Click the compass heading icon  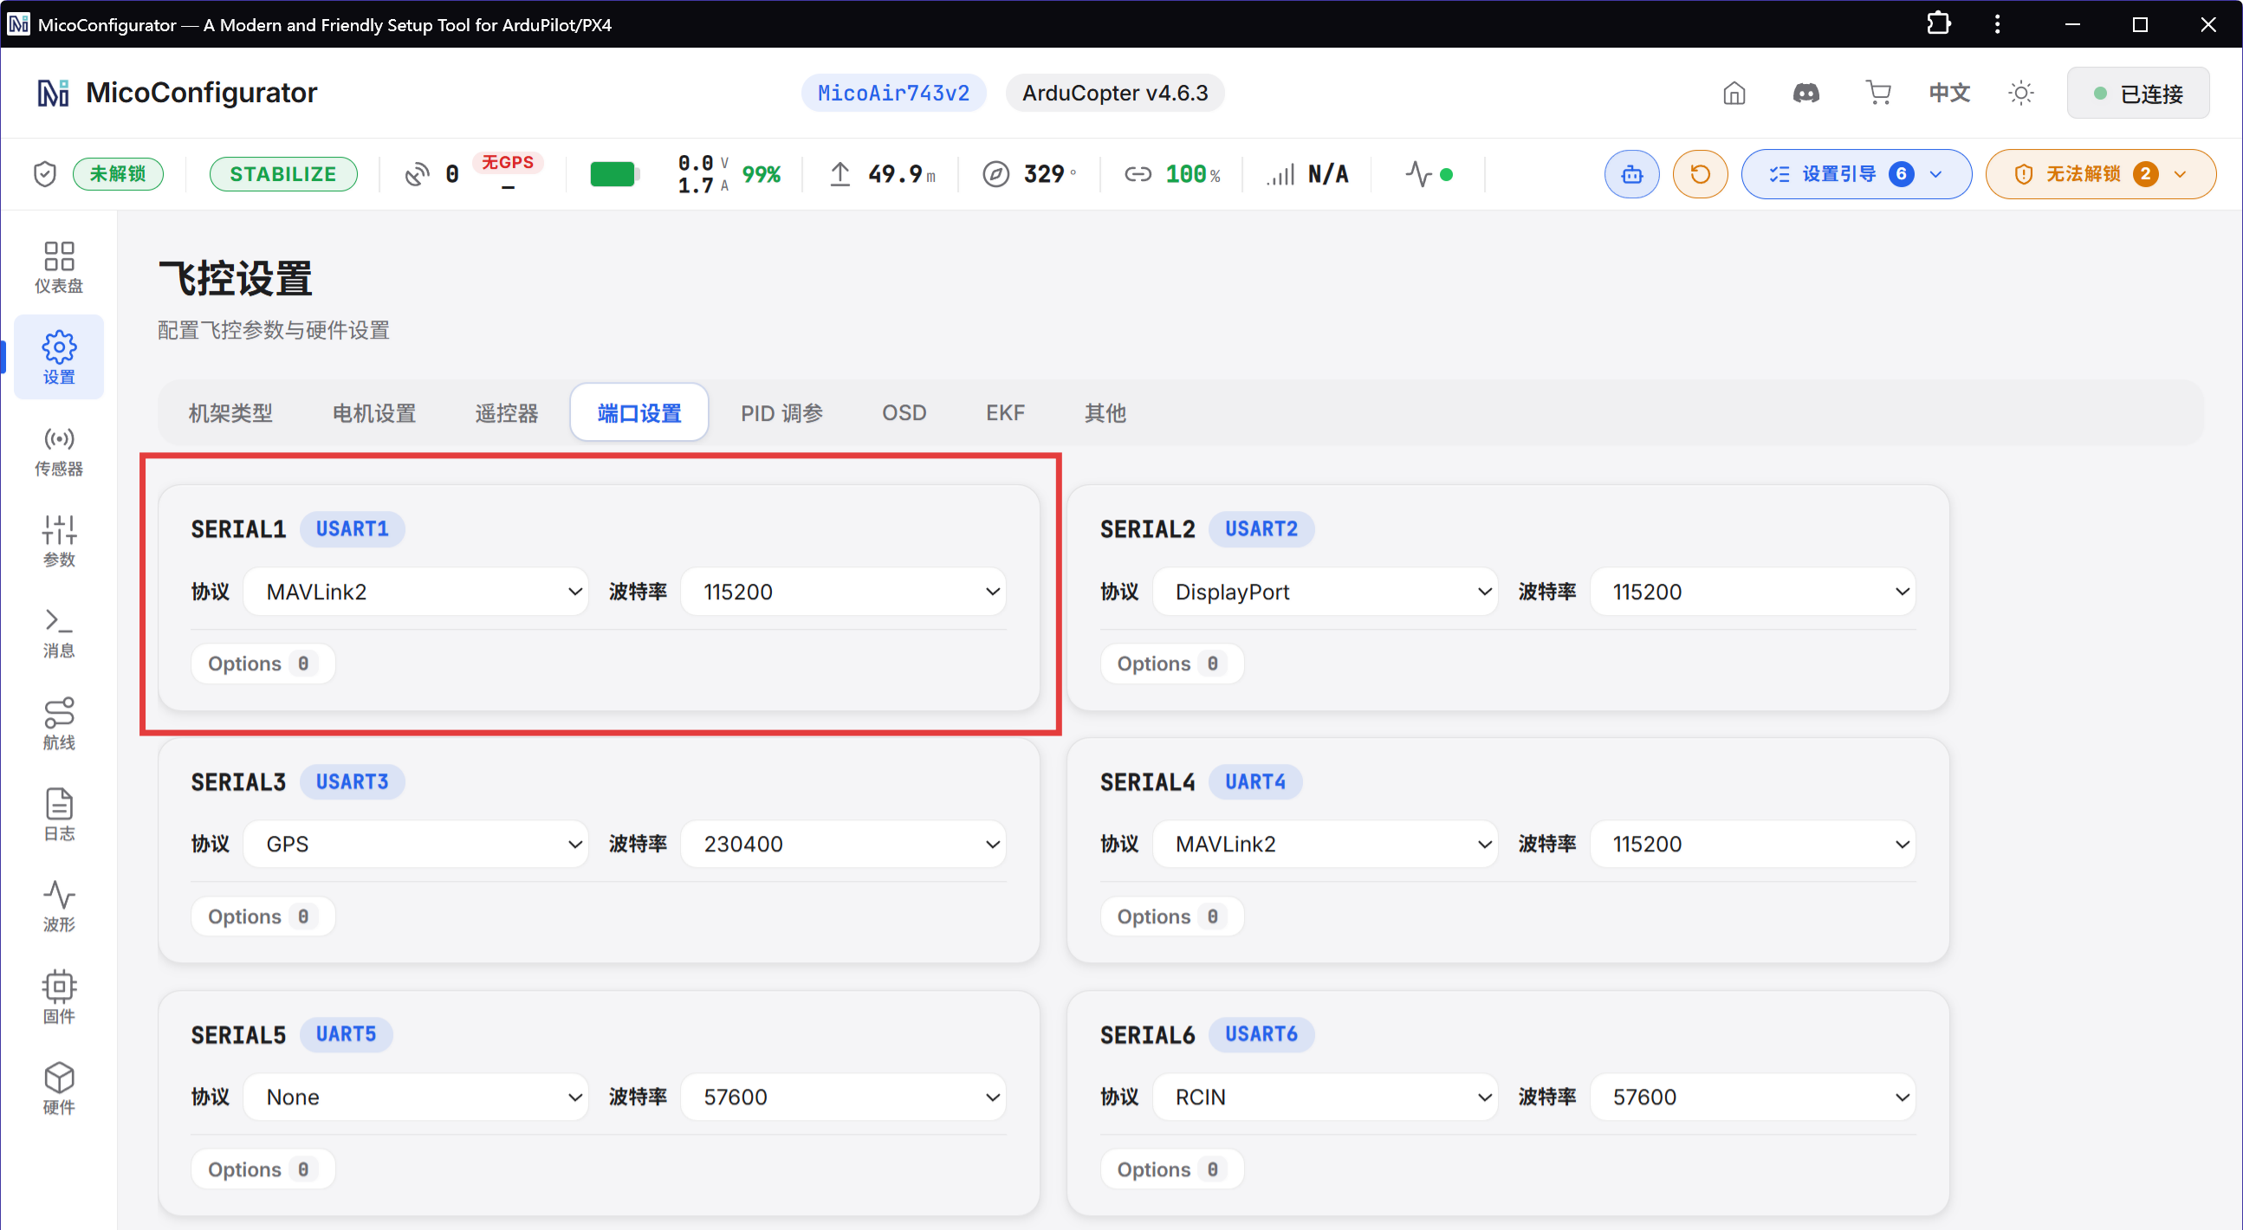coord(995,174)
